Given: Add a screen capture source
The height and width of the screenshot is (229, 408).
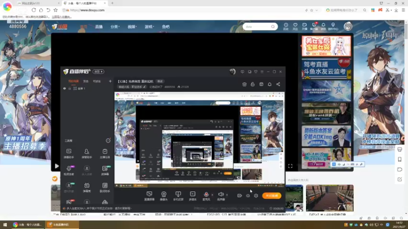Looking at the screenshot, I should (x=149, y=196).
